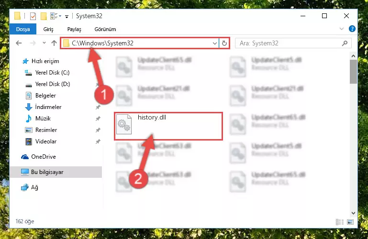The image size is (368, 239).
Task: Open the Dosya menu tab
Action: tap(23, 29)
